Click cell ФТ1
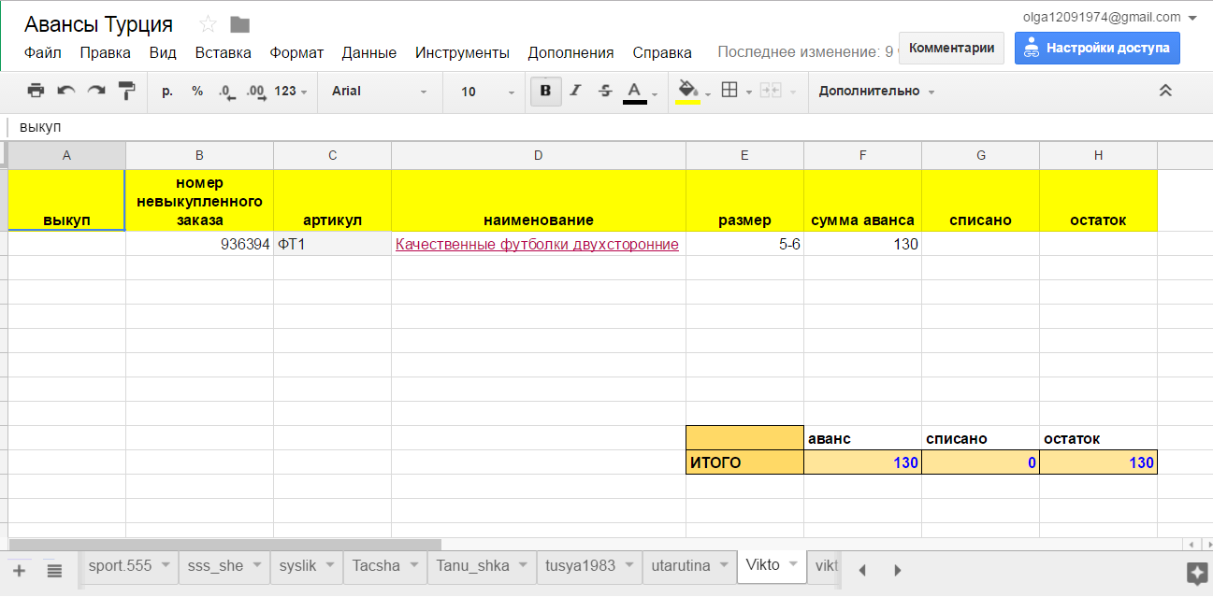 tap(332, 244)
